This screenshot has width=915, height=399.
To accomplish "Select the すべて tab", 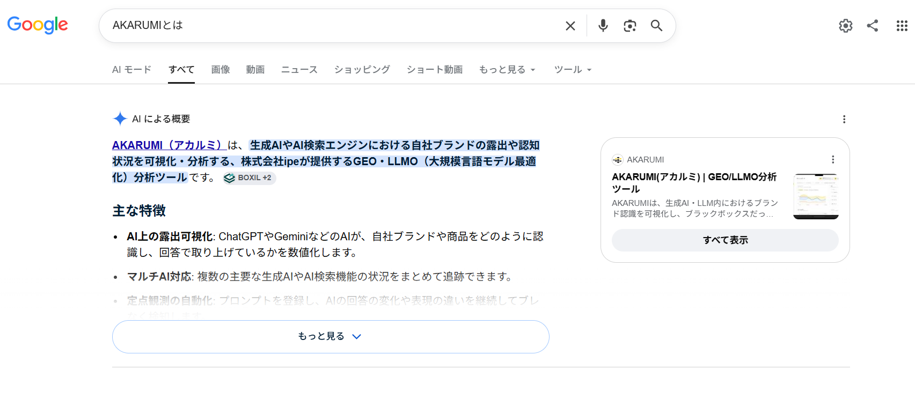I will tap(181, 70).
